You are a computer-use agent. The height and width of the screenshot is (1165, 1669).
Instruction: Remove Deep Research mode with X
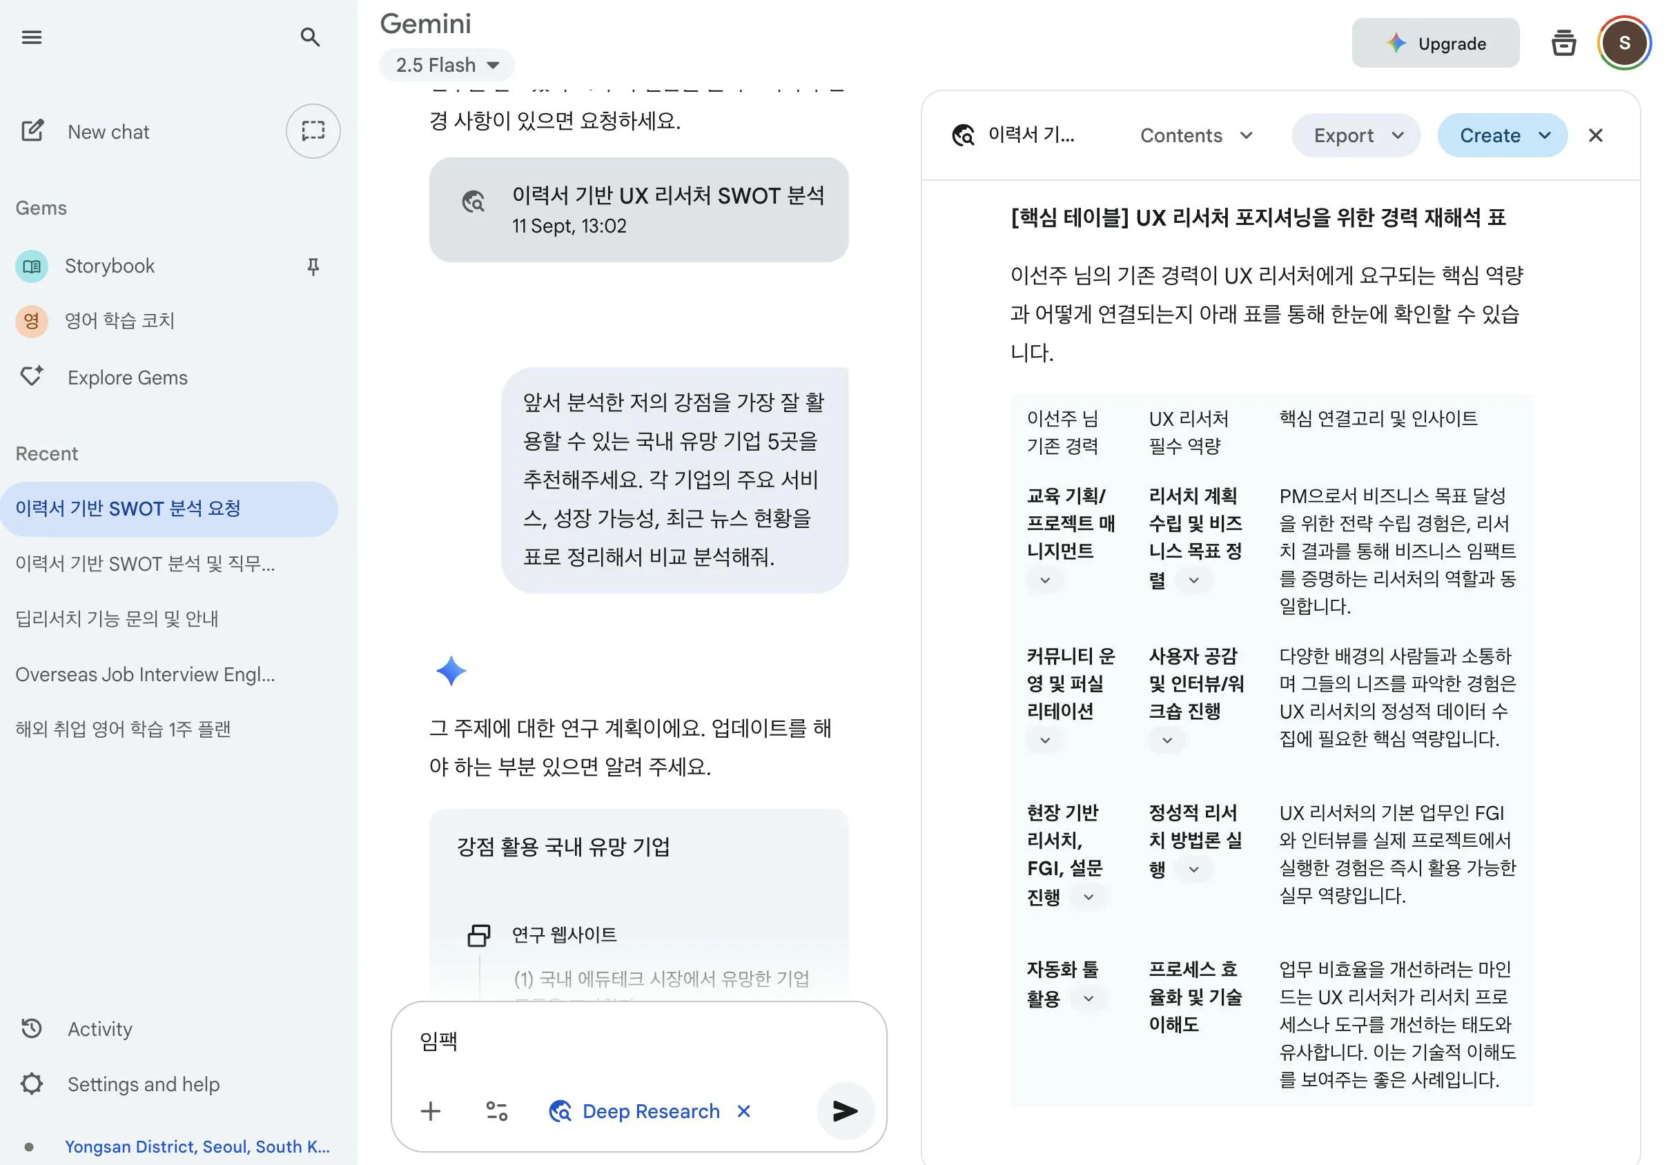pyautogui.click(x=743, y=1110)
